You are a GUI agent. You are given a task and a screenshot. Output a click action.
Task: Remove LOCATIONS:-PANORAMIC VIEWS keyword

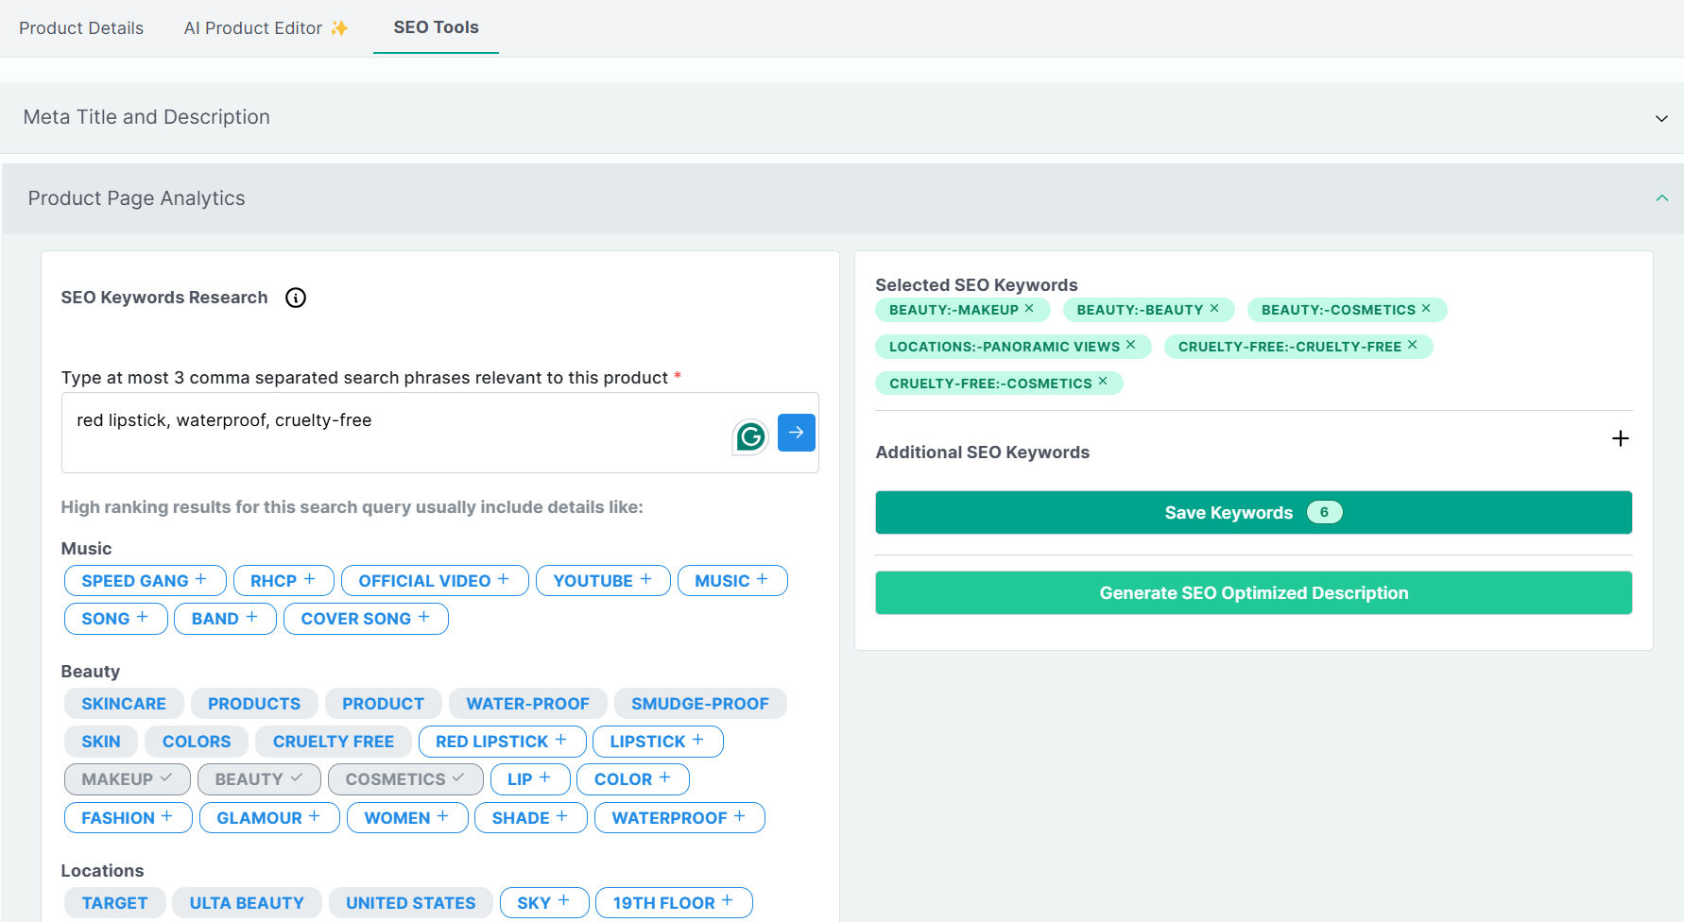click(x=1130, y=346)
